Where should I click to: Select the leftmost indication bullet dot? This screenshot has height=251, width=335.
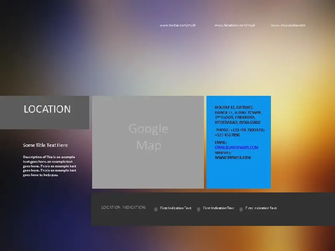pyautogui.click(x=156, y=209)
